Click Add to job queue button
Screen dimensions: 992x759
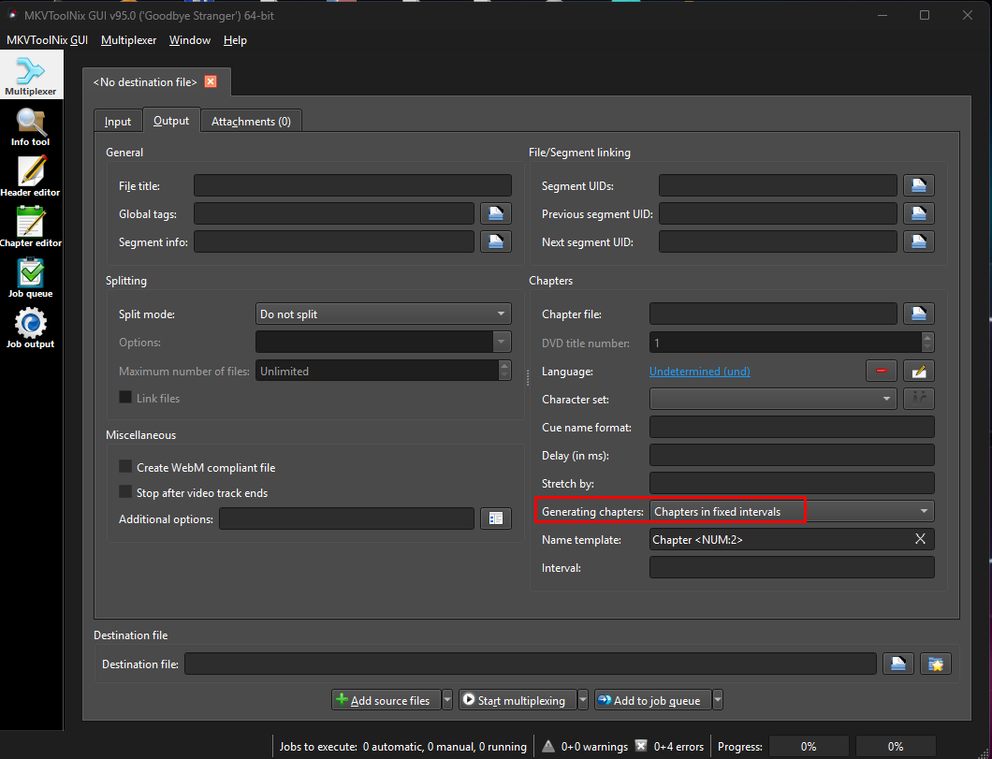click(x=653, y=699)
